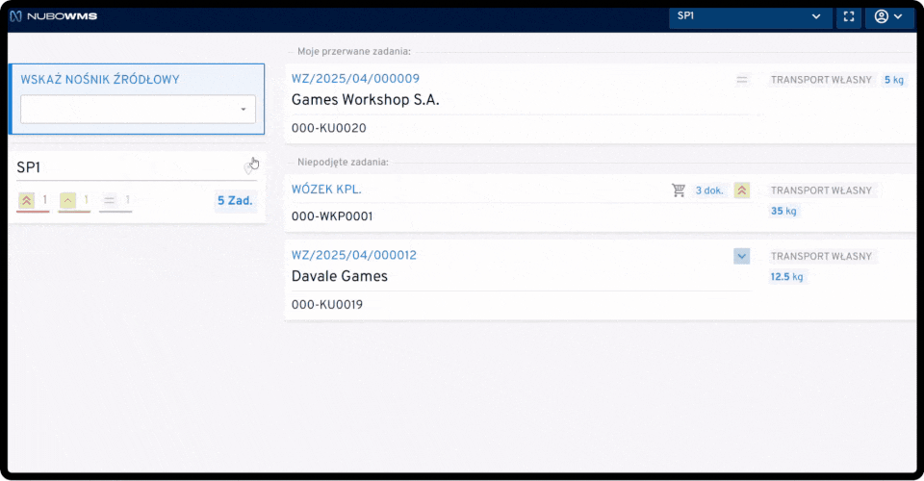The height and width of the screenshot is (481, 924).
Task: Open the WÓZEK KPL. task
Action: [326, 190]
